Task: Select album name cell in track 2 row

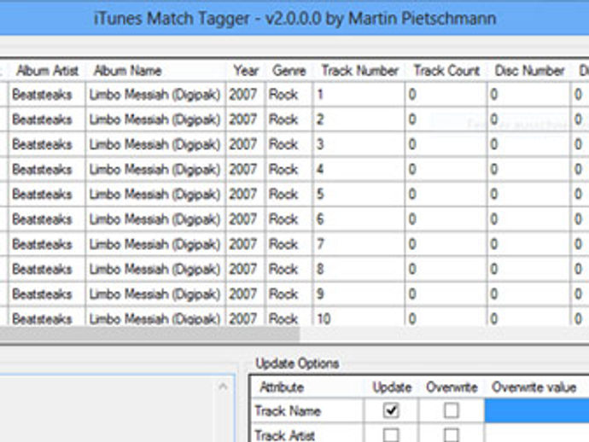Action: (x=155, y=119)
